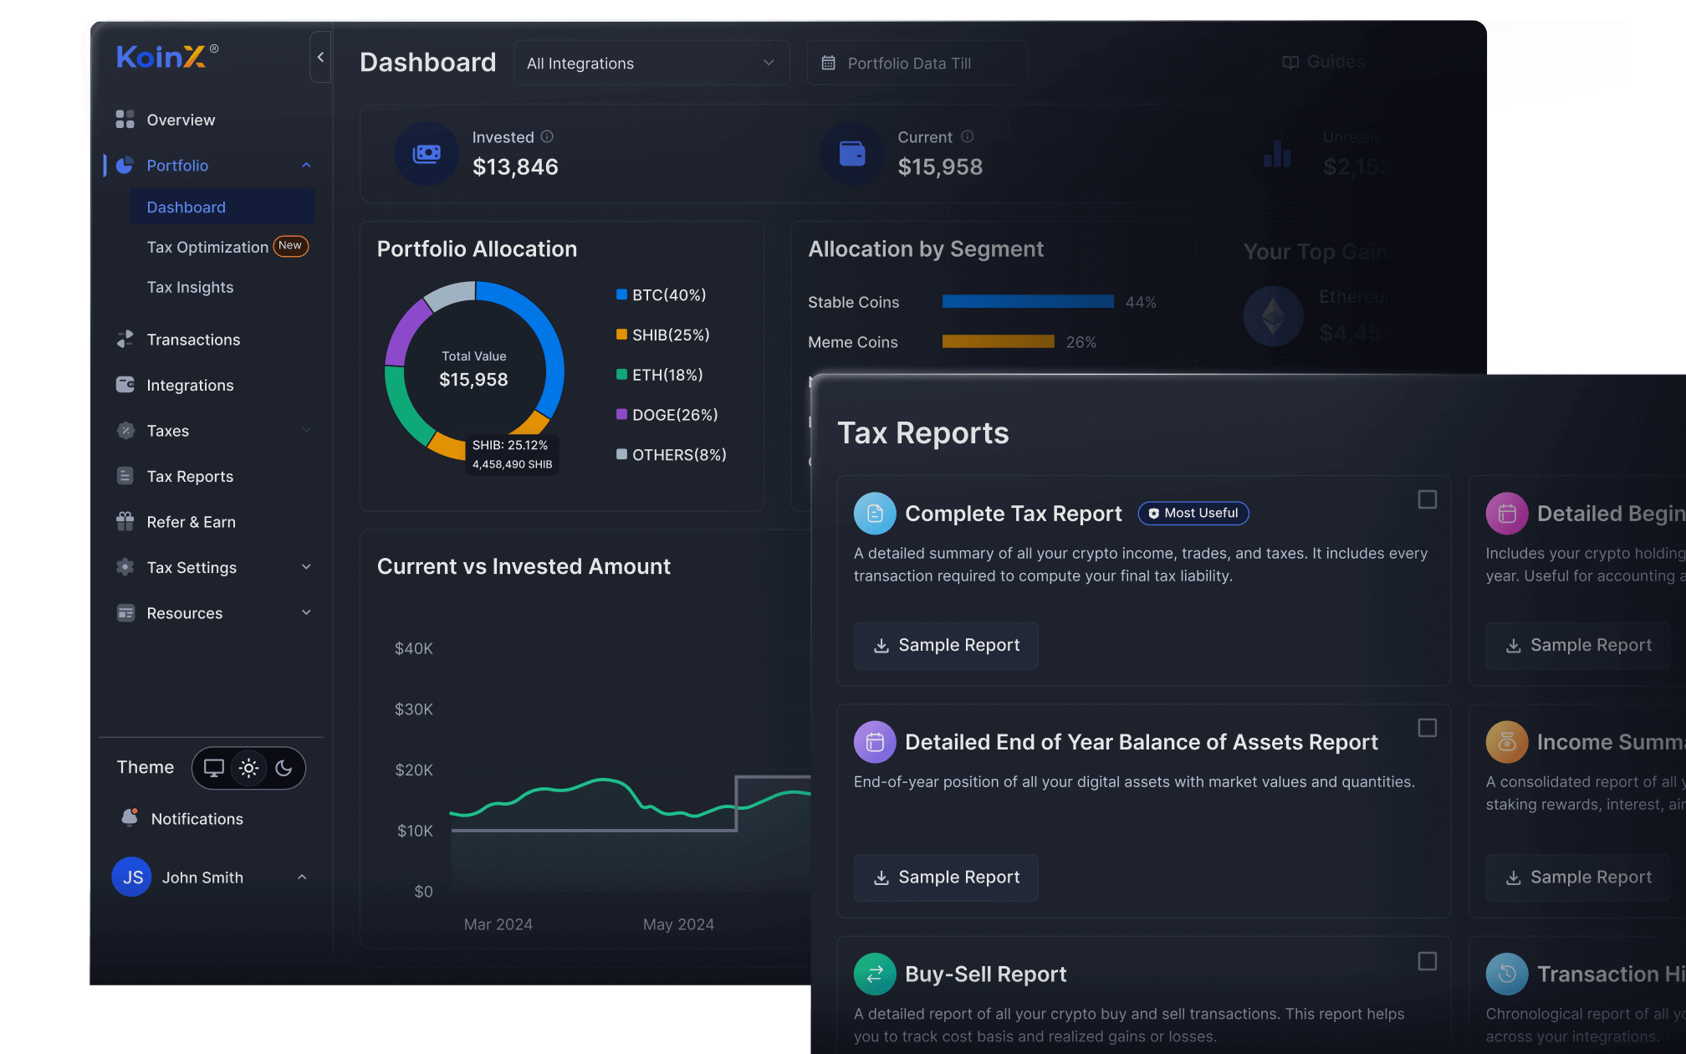This screenshot has height=1054, width=1686.
Task: Click the Notifications bell icon
Action: click(x=130, y=818)
